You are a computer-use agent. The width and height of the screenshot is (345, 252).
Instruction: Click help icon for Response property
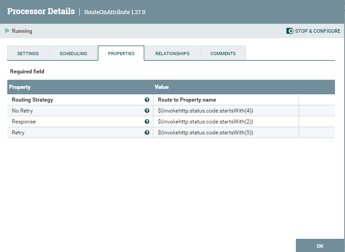coord(147,122)
